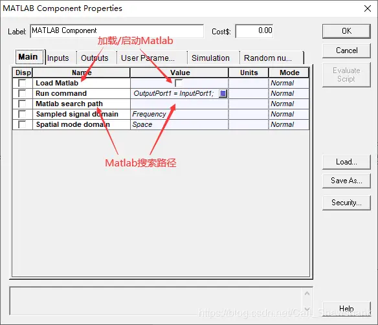Select the Sampled signal domain parameter name

pos(77,114)
